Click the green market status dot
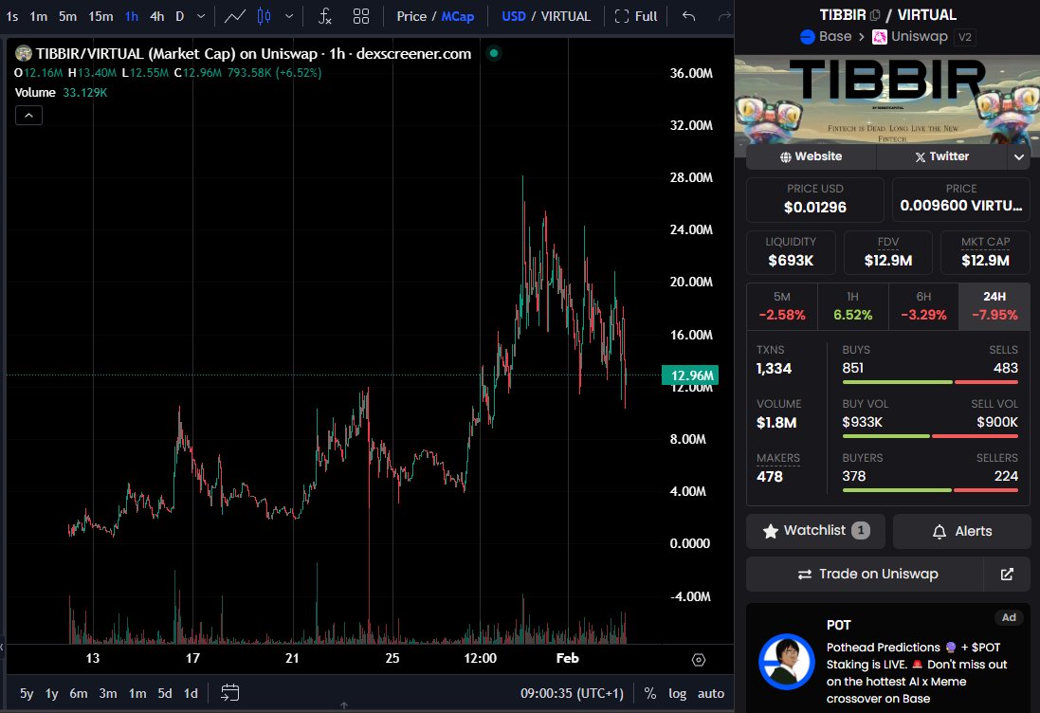This screenshot has height=713, width=1040. pyautogui.click(x=494, y=53)
